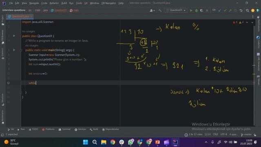Start debugging with the bug icon
The height and width of the screenshot is (147, 261).
pyautogui.click(x=197, y=11)
